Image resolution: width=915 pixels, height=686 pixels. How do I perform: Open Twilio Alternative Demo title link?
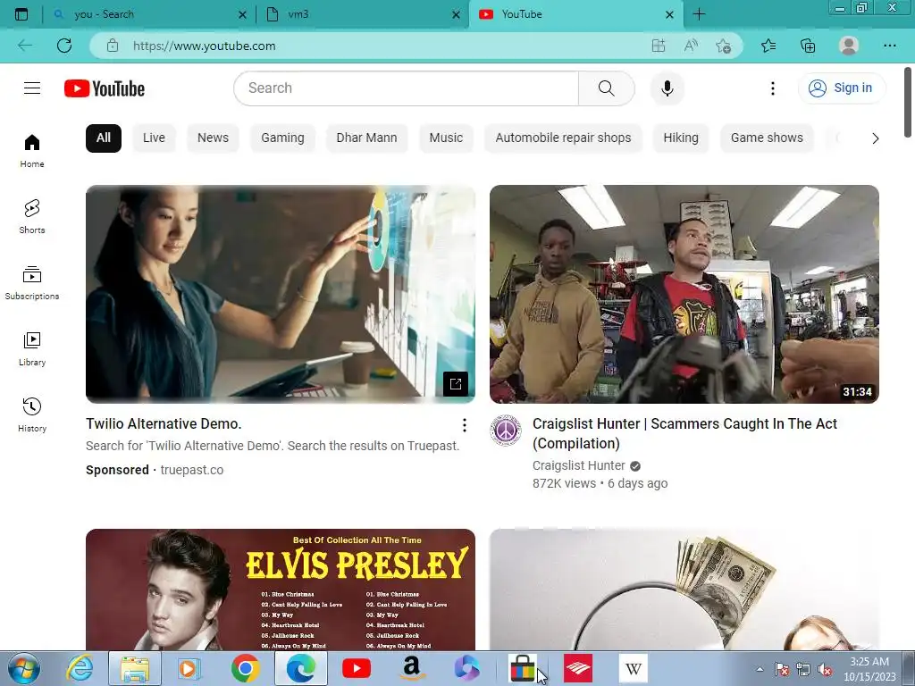point(164,424)
